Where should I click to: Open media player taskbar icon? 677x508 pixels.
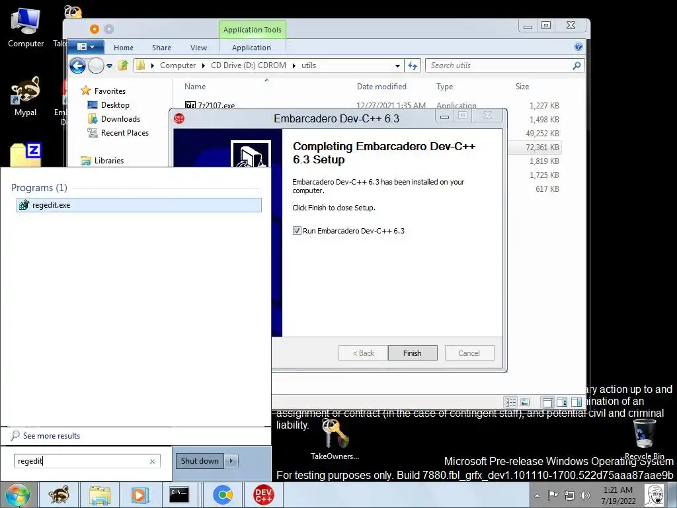(x=139, y=495)
